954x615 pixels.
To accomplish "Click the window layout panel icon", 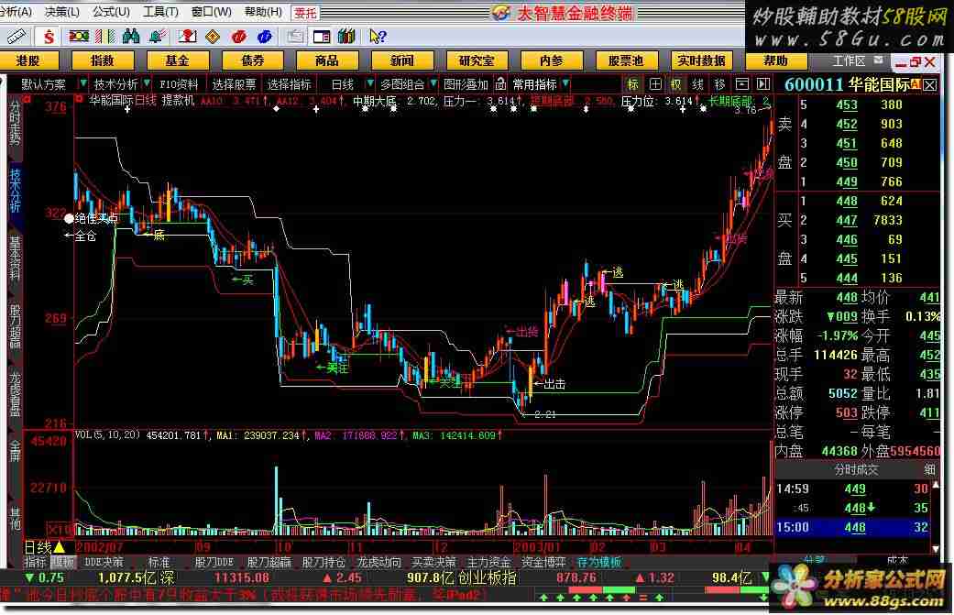I will pos(322,37).
